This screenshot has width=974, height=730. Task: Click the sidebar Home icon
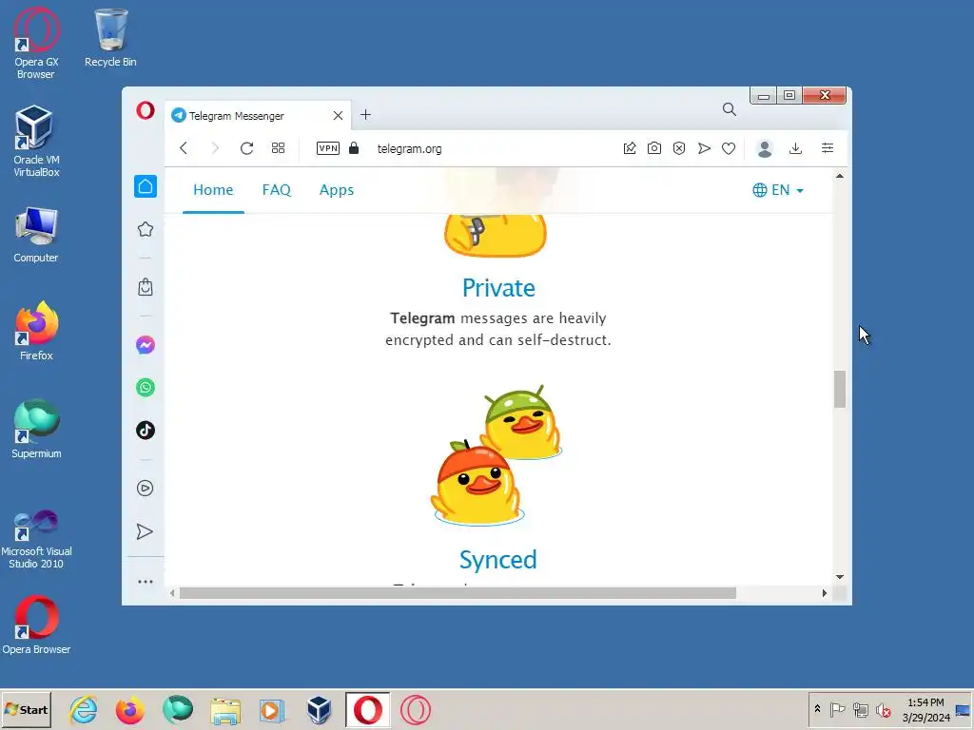146,186
